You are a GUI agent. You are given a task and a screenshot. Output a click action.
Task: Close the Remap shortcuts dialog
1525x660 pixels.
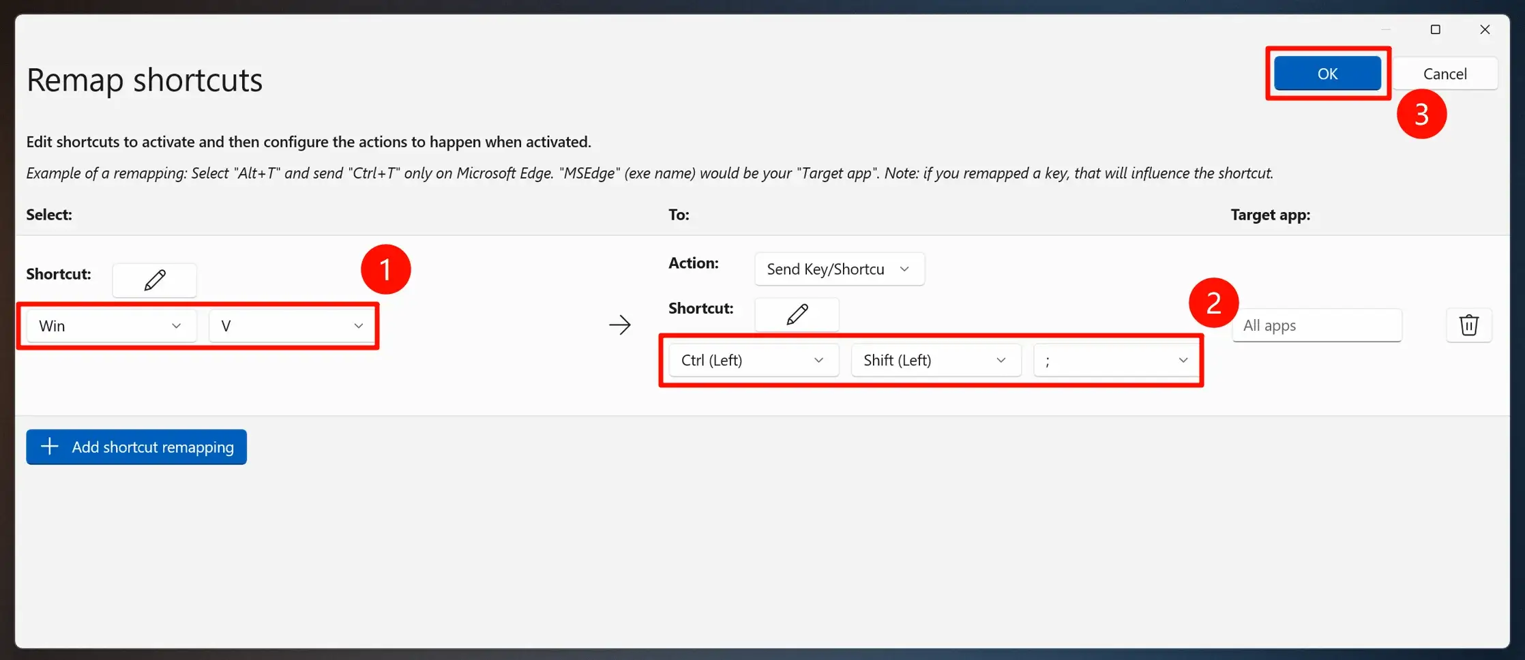point(1485,29)
